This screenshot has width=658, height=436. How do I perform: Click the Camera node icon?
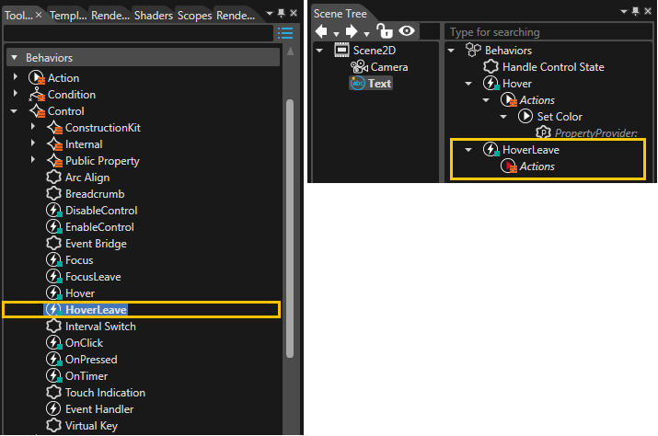click(359, 67)
